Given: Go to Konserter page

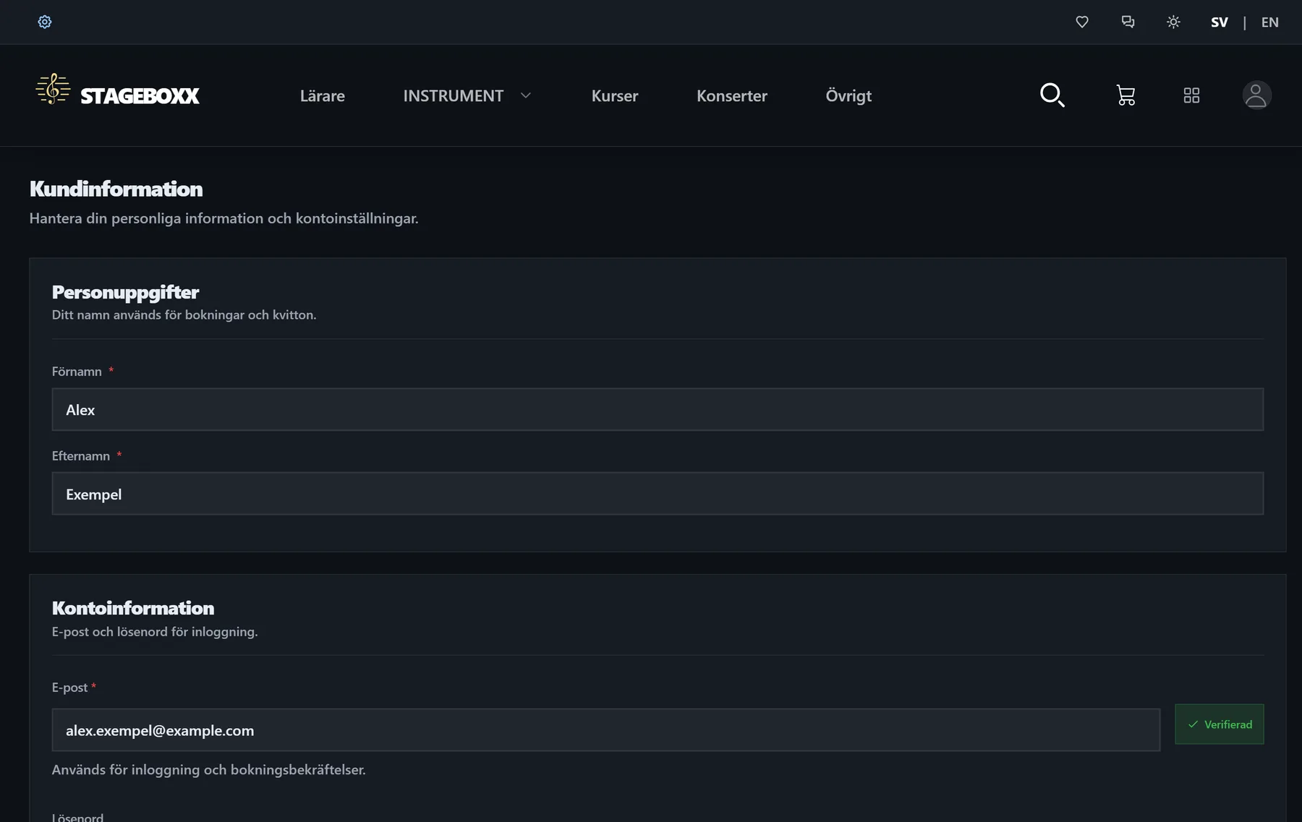Looking at the screenshot, I should point(732,95).
